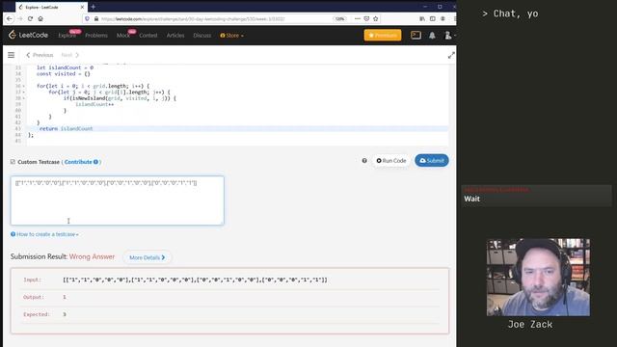The height and width of the screenshot is (347, 617).
Task: Click the leetcode.com address bar
Action: [193, 19]
